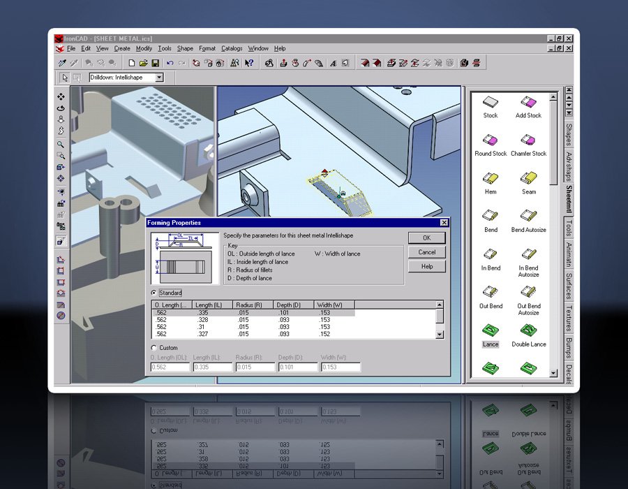Open the Format menu
The width and height of the screenshot is (628, 489).
[x=207, y=48]
